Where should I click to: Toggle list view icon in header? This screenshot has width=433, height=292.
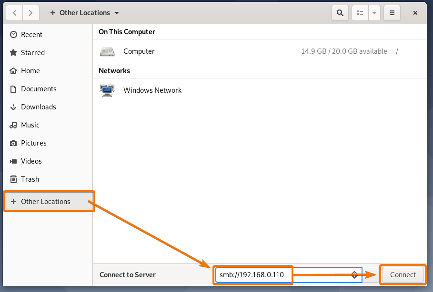pyautogui.click(x=361, y=13)
